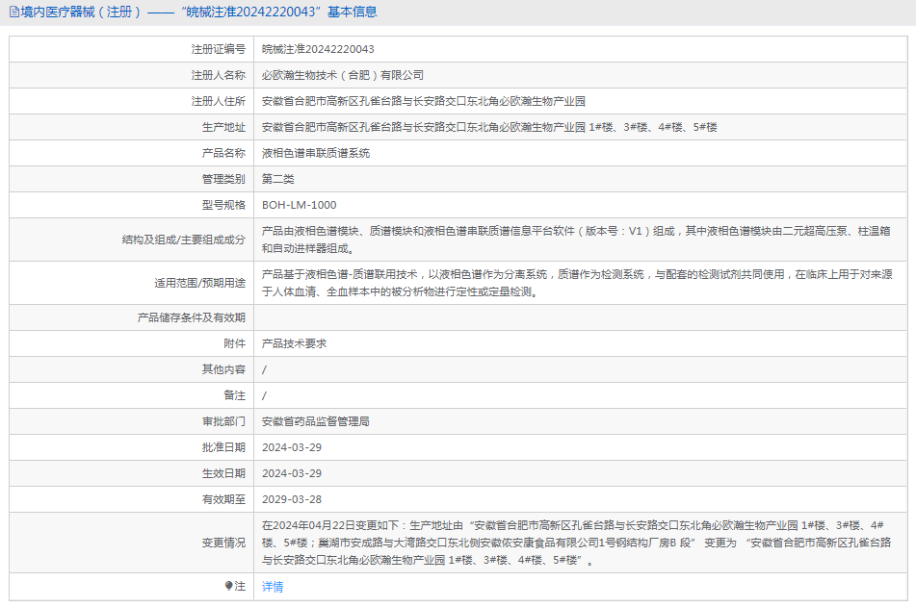Click the 注册人住所 address value
916x607 pixels.
[x=423, y=102]
